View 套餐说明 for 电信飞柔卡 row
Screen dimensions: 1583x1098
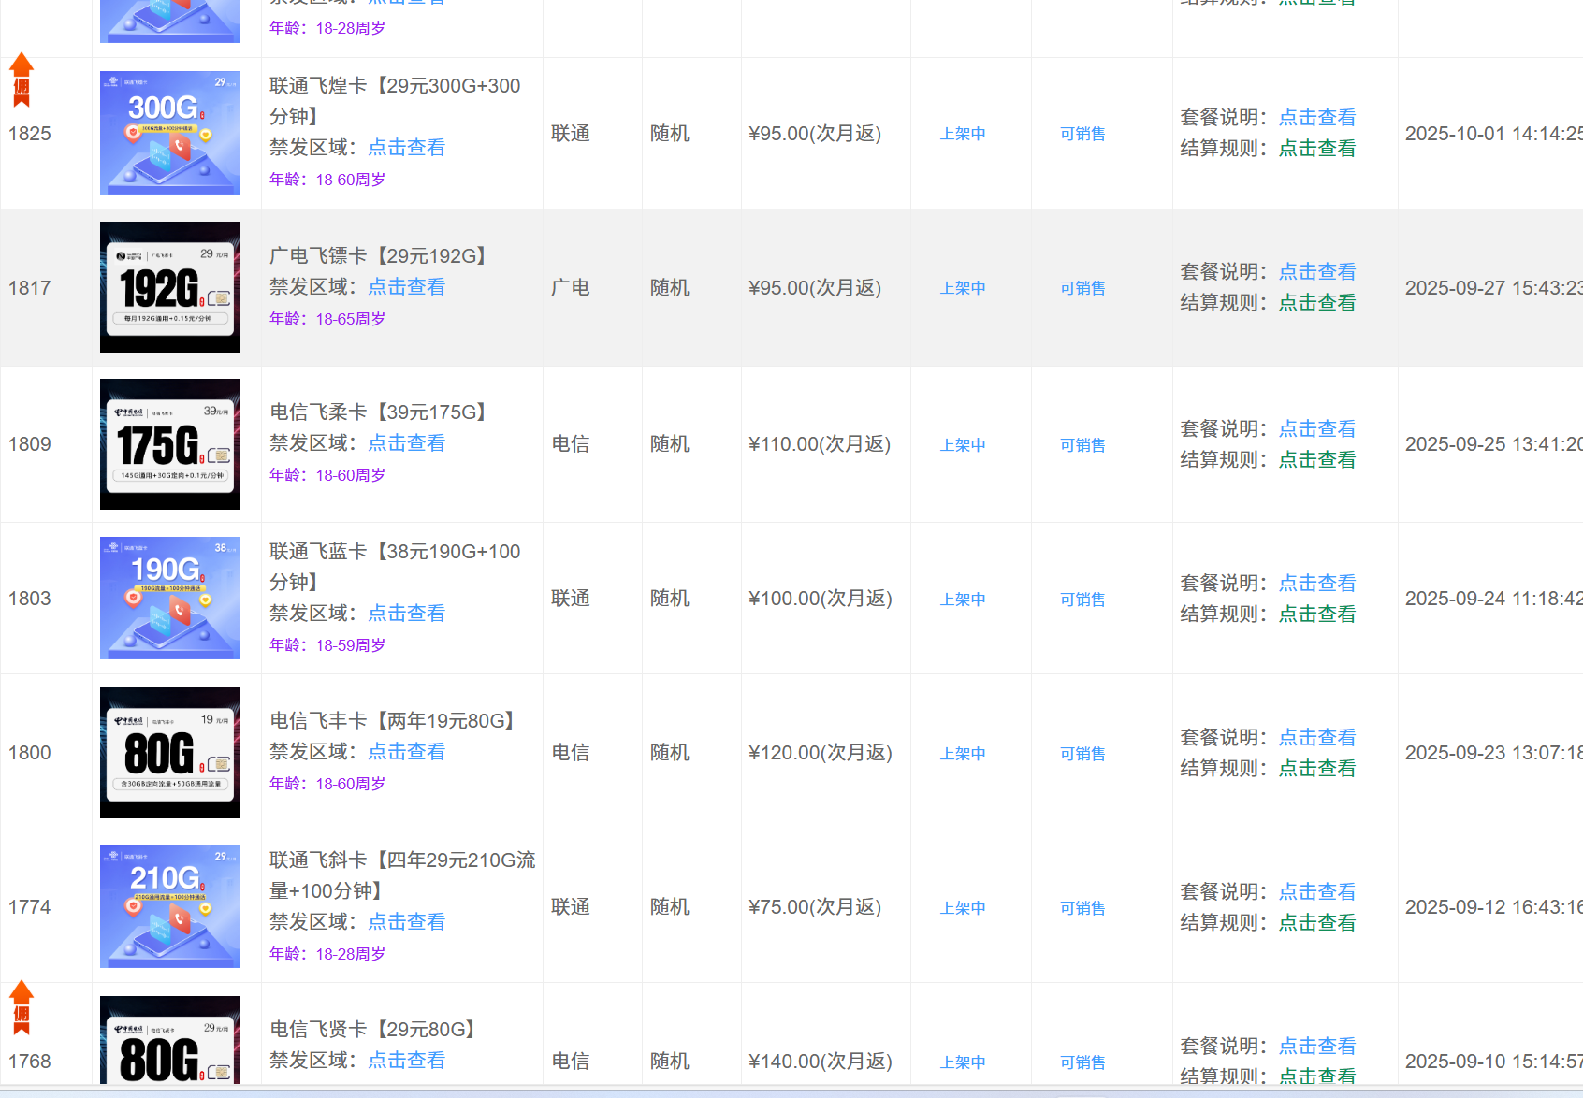coord(1316,429)
